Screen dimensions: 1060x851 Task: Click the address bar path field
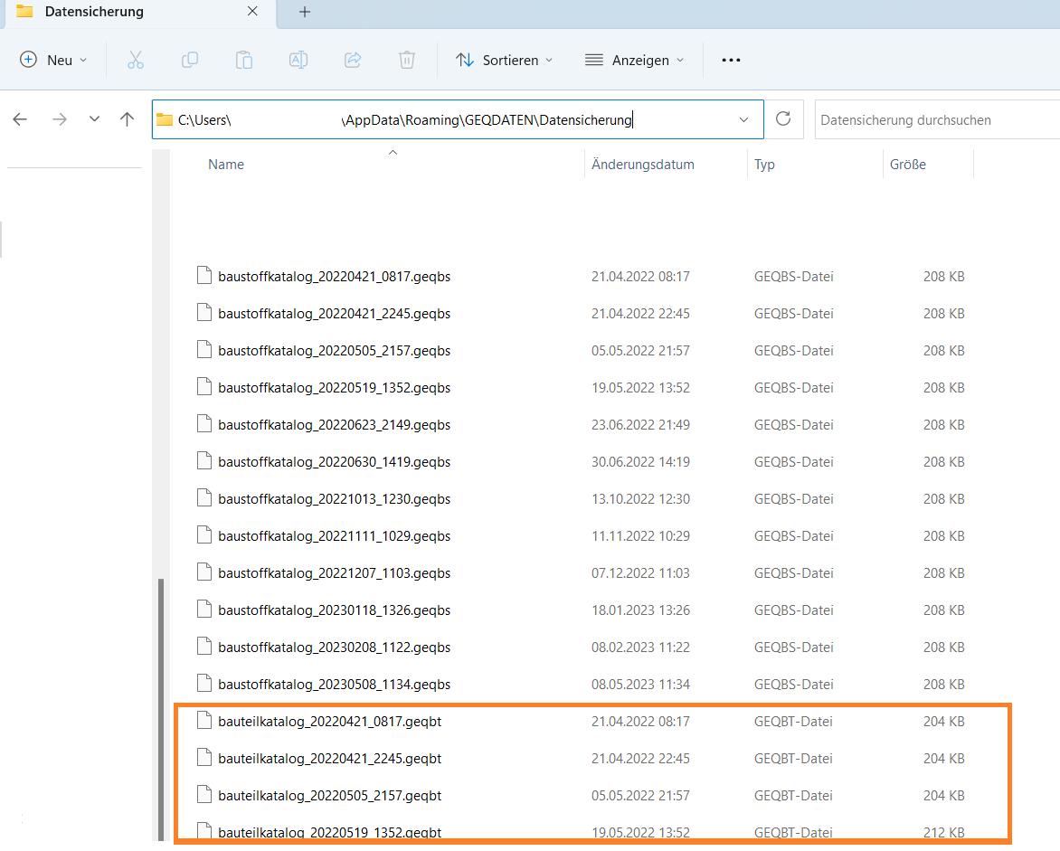point(458,119)
